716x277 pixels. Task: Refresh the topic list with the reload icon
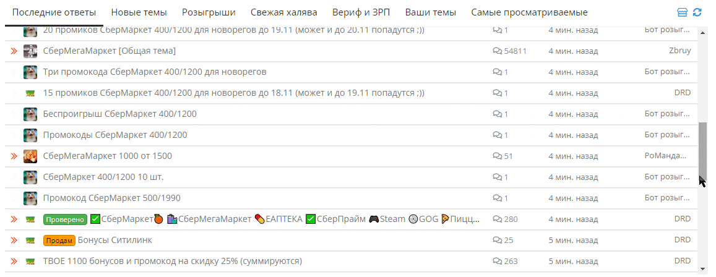[x=697, y=12]
